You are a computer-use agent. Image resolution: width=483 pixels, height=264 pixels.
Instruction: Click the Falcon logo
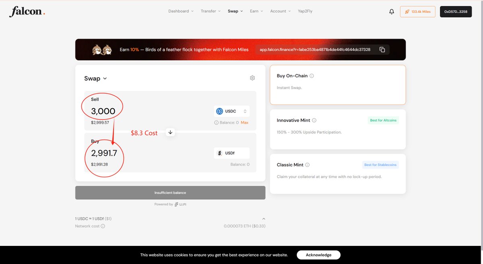click(x=27, y=11)
